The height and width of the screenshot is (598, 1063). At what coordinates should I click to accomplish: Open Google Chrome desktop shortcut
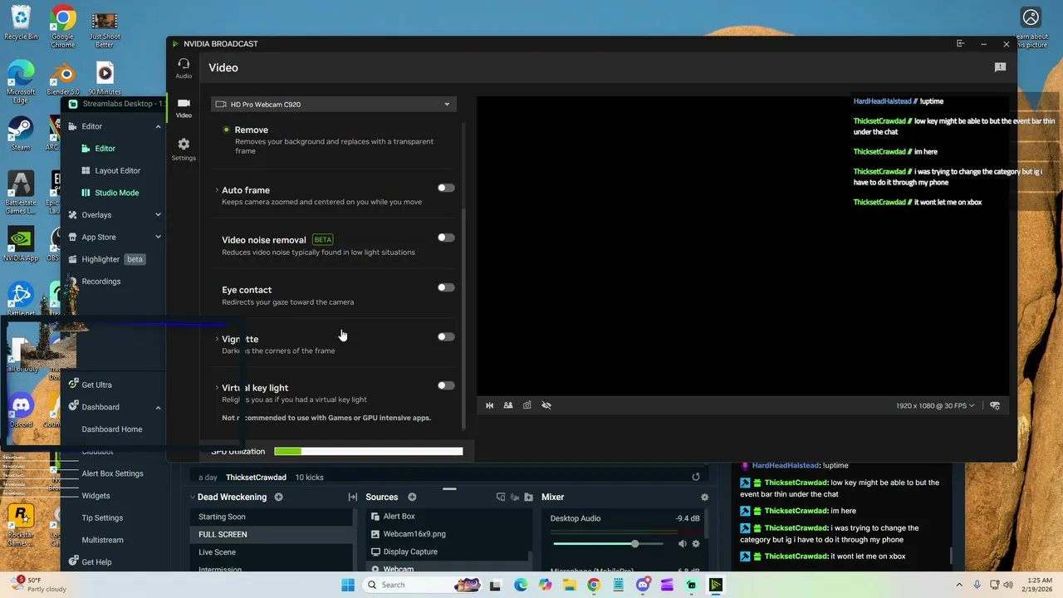tap(62, 27)
